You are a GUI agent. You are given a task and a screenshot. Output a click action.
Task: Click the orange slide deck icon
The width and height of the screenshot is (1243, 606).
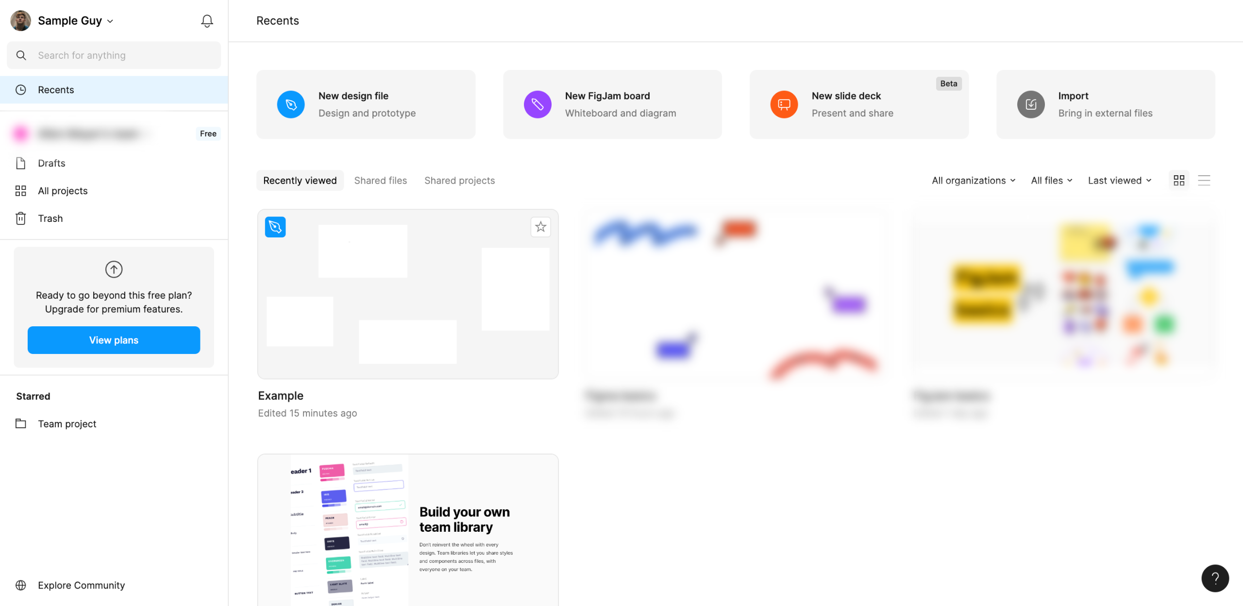click(784, 104)
